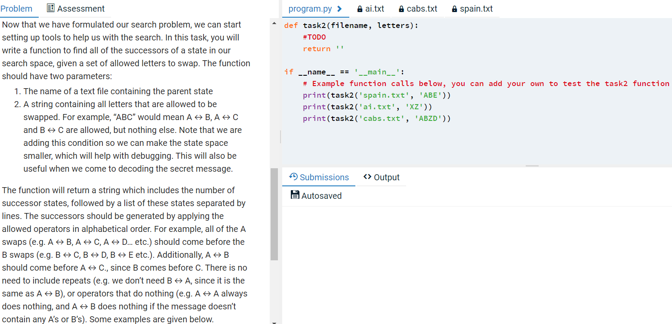This screenshot has height=324, width=672.
Task: Click the lock icon on ai.txt tab
Action: (359, 8)
